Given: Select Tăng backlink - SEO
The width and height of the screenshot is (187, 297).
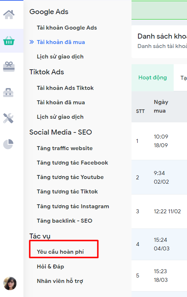Looking at the screenshot, I should 64,220.
